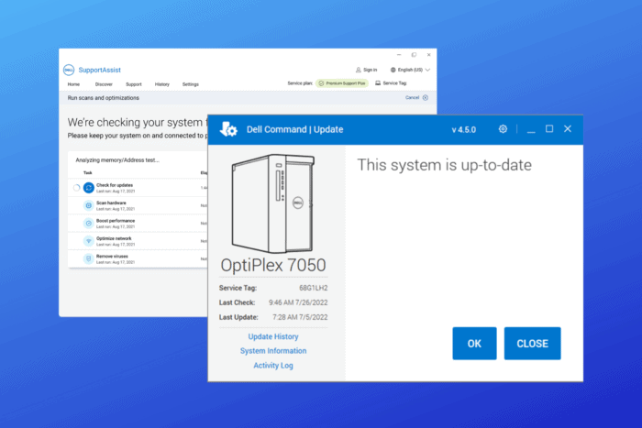
Task: Open the Discover tab in SupportAssist
Action: [x=104, y=84]
